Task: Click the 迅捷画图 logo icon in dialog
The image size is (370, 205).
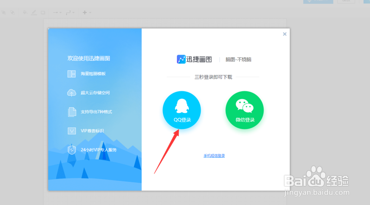Action: coord(181,59)
